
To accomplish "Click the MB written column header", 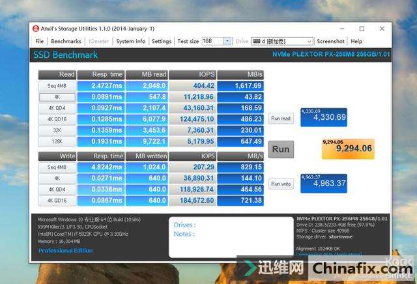I will 147,156.
